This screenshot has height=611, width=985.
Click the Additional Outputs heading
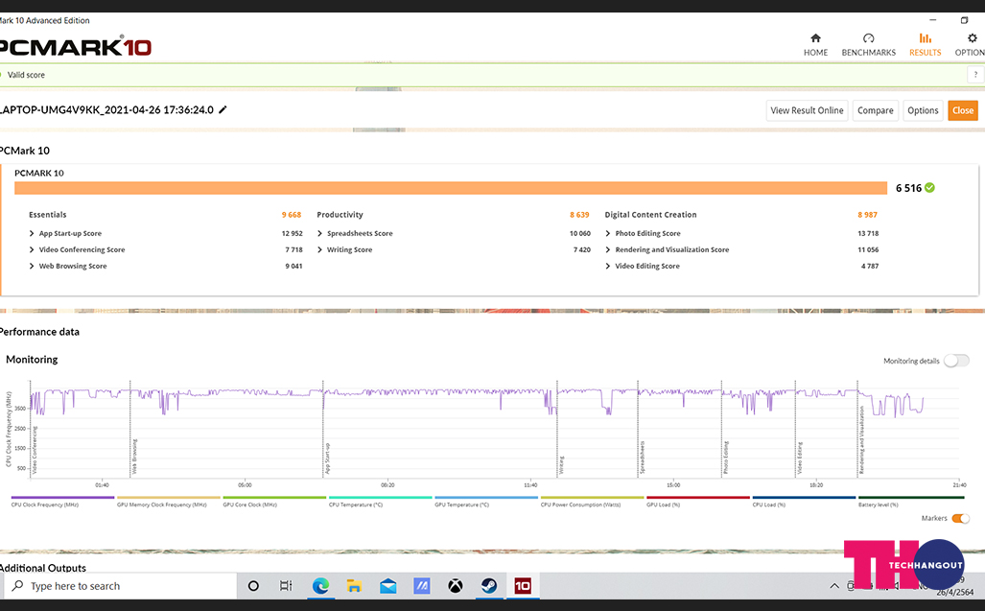(x=43, y=568)
